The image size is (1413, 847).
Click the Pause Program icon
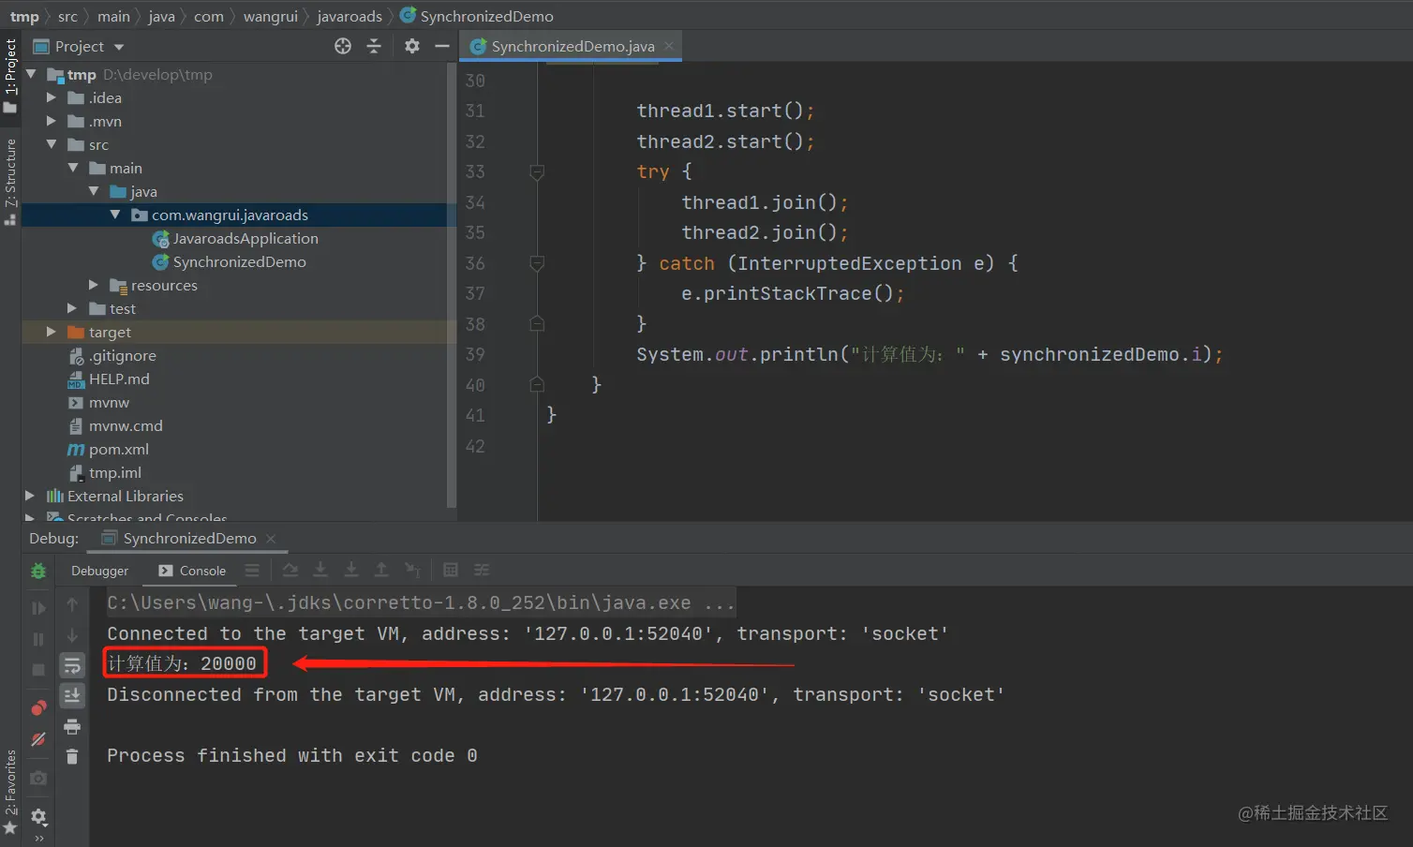coord(38,639)
